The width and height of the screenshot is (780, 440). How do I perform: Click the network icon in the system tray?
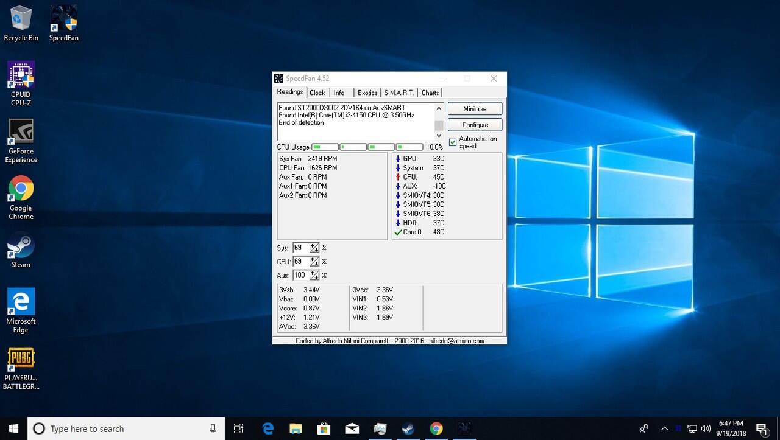pos(692,428)
